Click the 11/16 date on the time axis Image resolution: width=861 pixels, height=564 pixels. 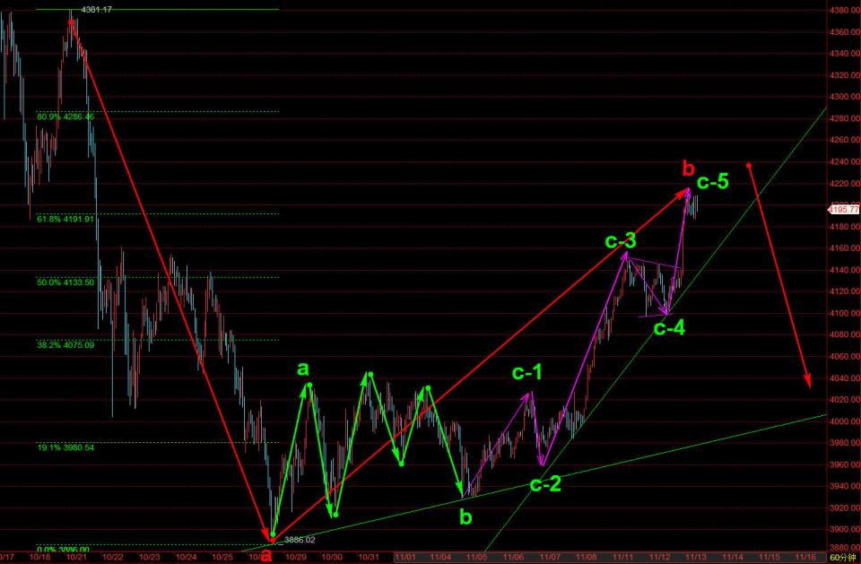805,557
